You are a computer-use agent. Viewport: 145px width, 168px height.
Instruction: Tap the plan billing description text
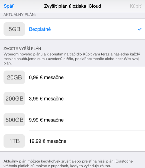(x=72, y=59)
